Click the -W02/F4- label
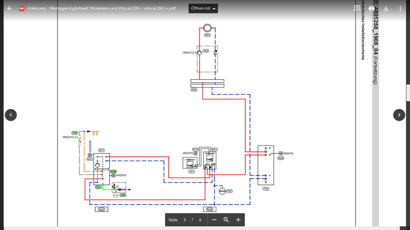The height and width of the screenshot is (230, 410). (x=288, y=153)
